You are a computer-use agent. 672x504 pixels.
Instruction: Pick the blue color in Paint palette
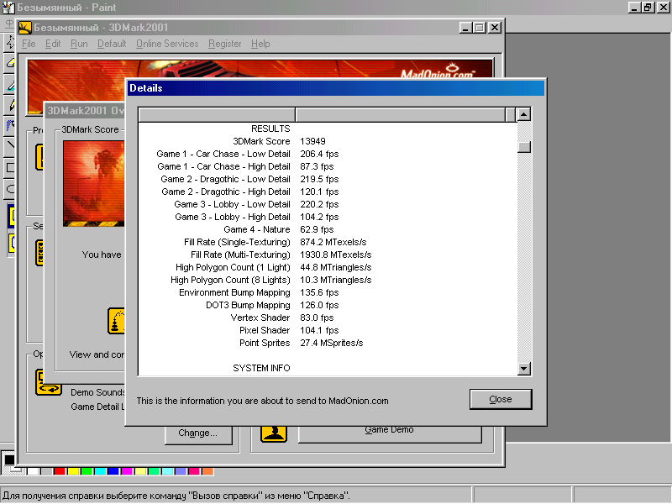tap(113, 471)
